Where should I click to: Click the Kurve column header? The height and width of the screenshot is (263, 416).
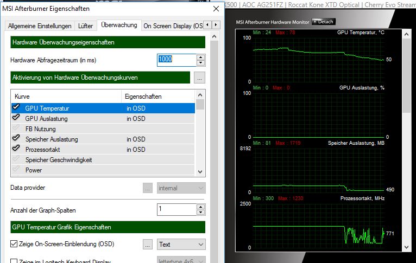66,97
